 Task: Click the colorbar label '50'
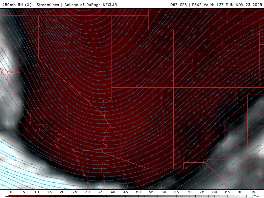138,192
